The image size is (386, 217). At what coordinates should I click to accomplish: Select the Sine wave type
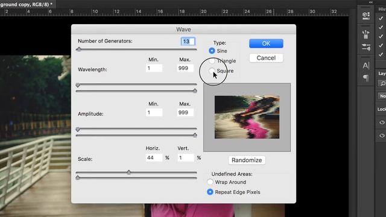click(212, 51)
